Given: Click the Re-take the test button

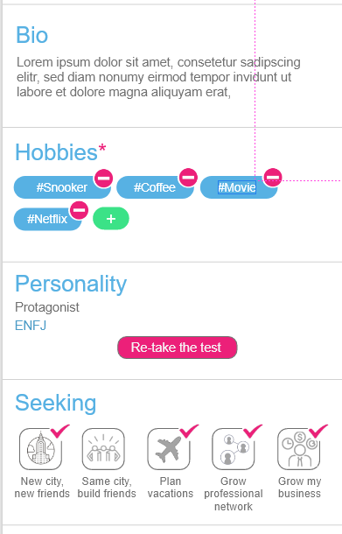Looking at the screenshot, I should [x=178, y=348].
